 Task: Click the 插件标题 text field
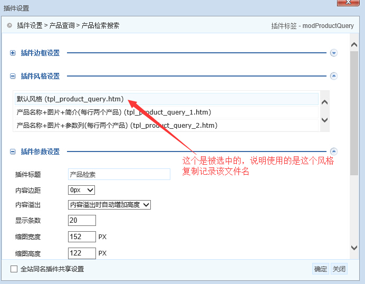tap(119, 175)
